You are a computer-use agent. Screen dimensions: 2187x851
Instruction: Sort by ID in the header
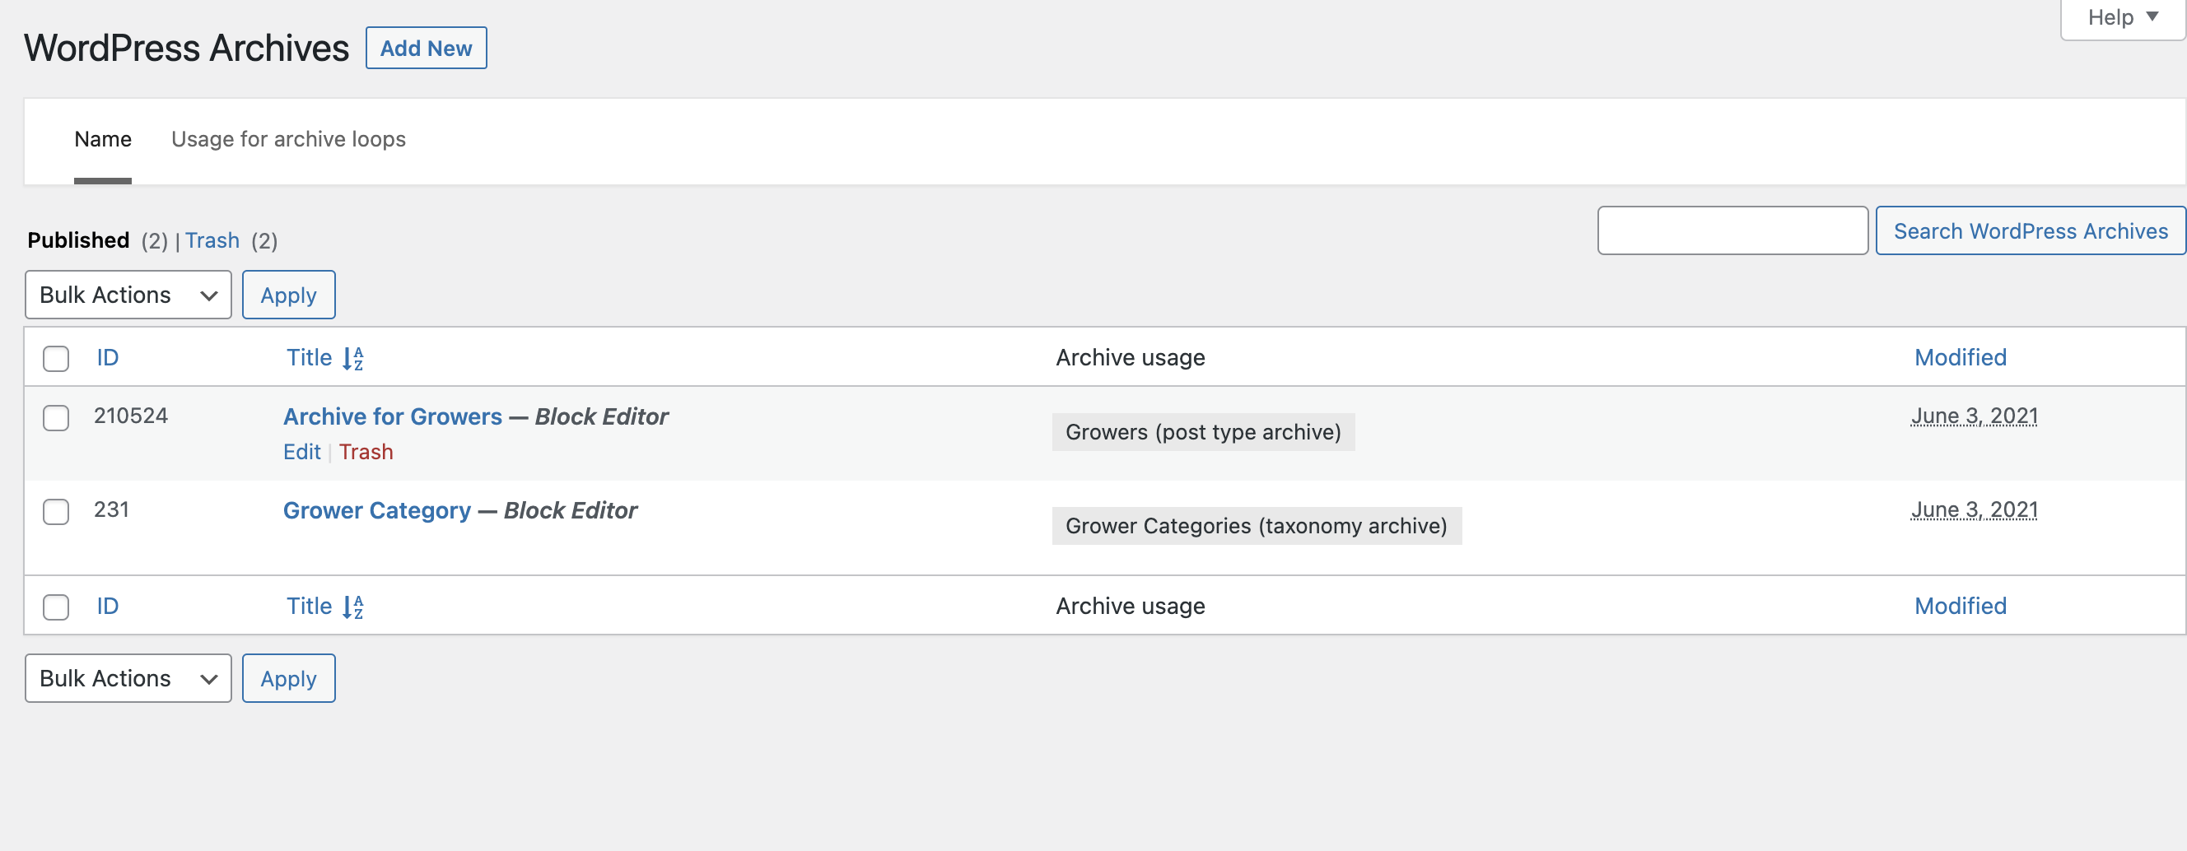[x=108, y=358]
